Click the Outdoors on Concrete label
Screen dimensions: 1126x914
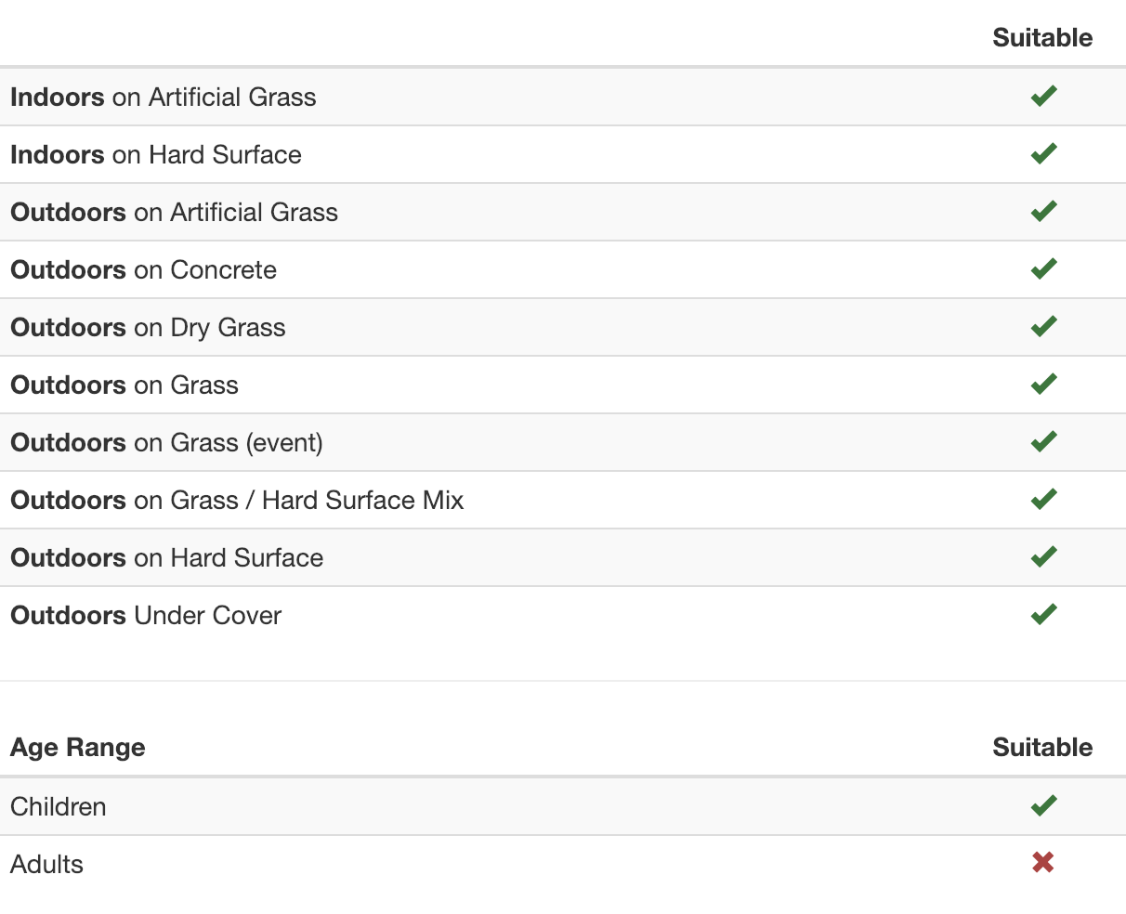(144, 270)
